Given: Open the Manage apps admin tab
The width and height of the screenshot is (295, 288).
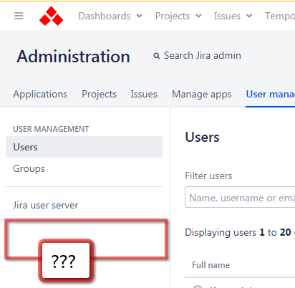Looking at the screenshot, I should pos(202,94).
